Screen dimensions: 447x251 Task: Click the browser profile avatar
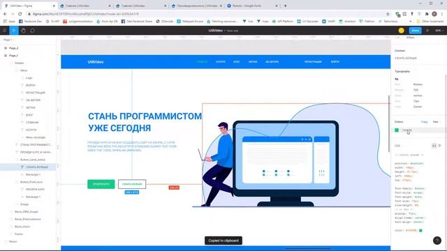tap(434, 14)
